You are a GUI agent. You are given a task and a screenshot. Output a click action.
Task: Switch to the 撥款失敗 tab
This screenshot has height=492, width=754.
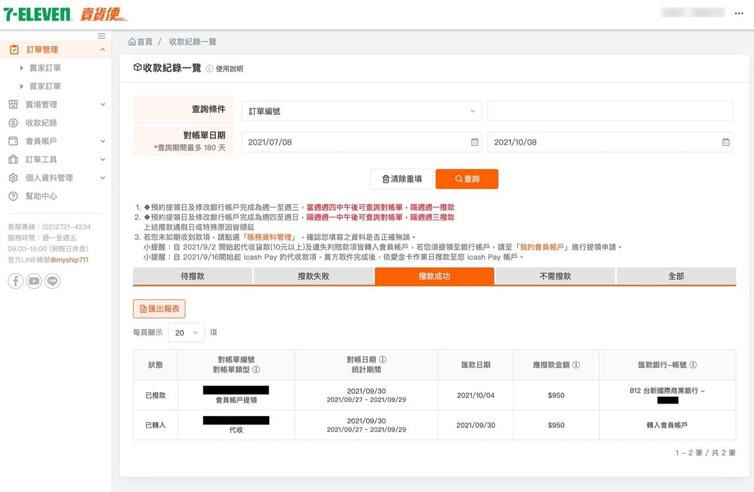pyautogui.click(x=313, y=276)
